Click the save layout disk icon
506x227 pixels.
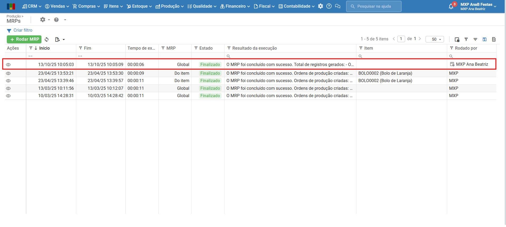tap(484, 39)
